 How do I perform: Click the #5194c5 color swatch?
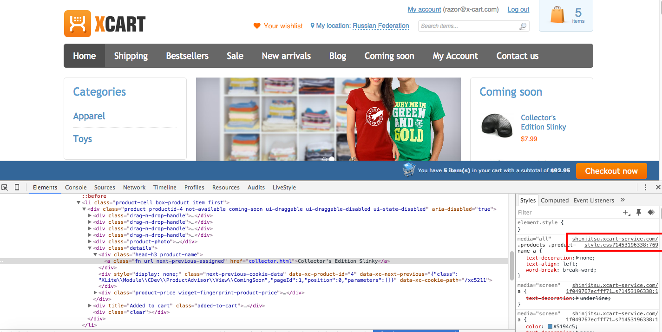[x=550, y=327]
